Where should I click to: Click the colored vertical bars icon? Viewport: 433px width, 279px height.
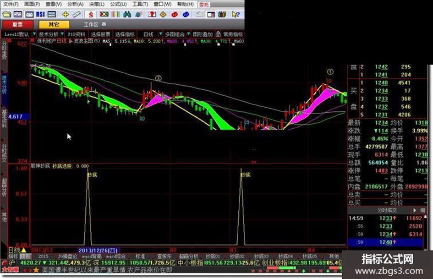click(116, 14)
